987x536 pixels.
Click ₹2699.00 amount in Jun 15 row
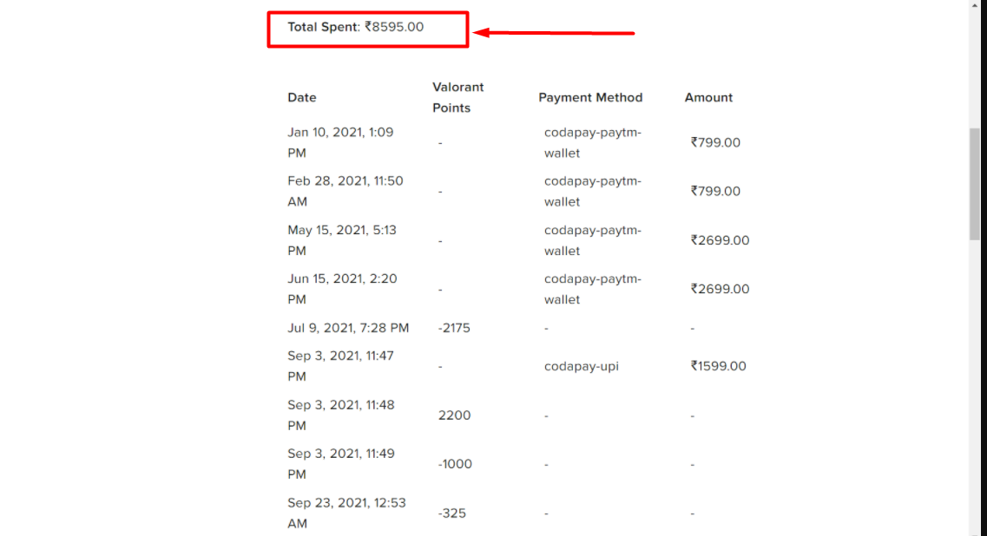721,289
